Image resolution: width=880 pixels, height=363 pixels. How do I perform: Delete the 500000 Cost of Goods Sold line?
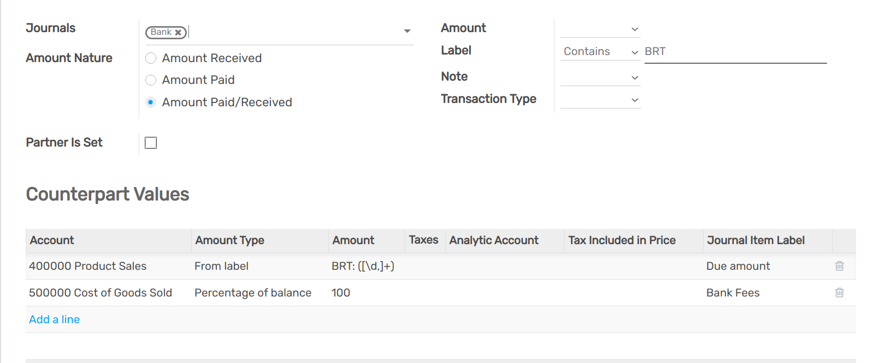click(x=840, y=293)
